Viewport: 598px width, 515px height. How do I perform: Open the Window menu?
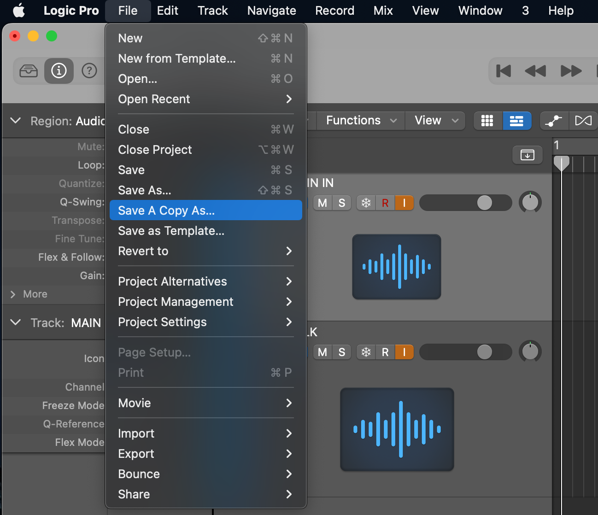click(480, 11)
